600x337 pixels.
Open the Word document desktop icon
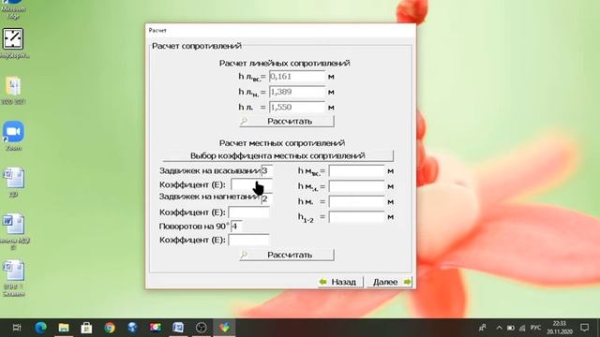pos(14,230)
